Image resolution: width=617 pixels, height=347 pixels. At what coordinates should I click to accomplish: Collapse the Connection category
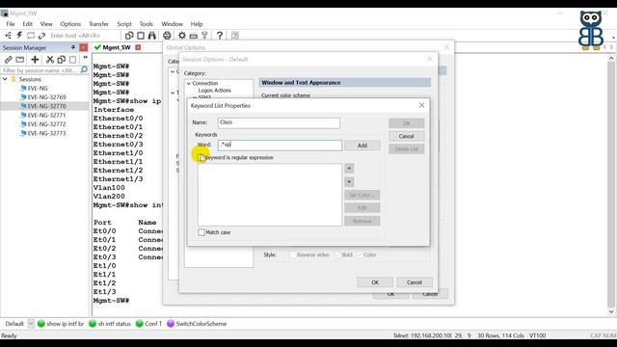tap(189, 84)
